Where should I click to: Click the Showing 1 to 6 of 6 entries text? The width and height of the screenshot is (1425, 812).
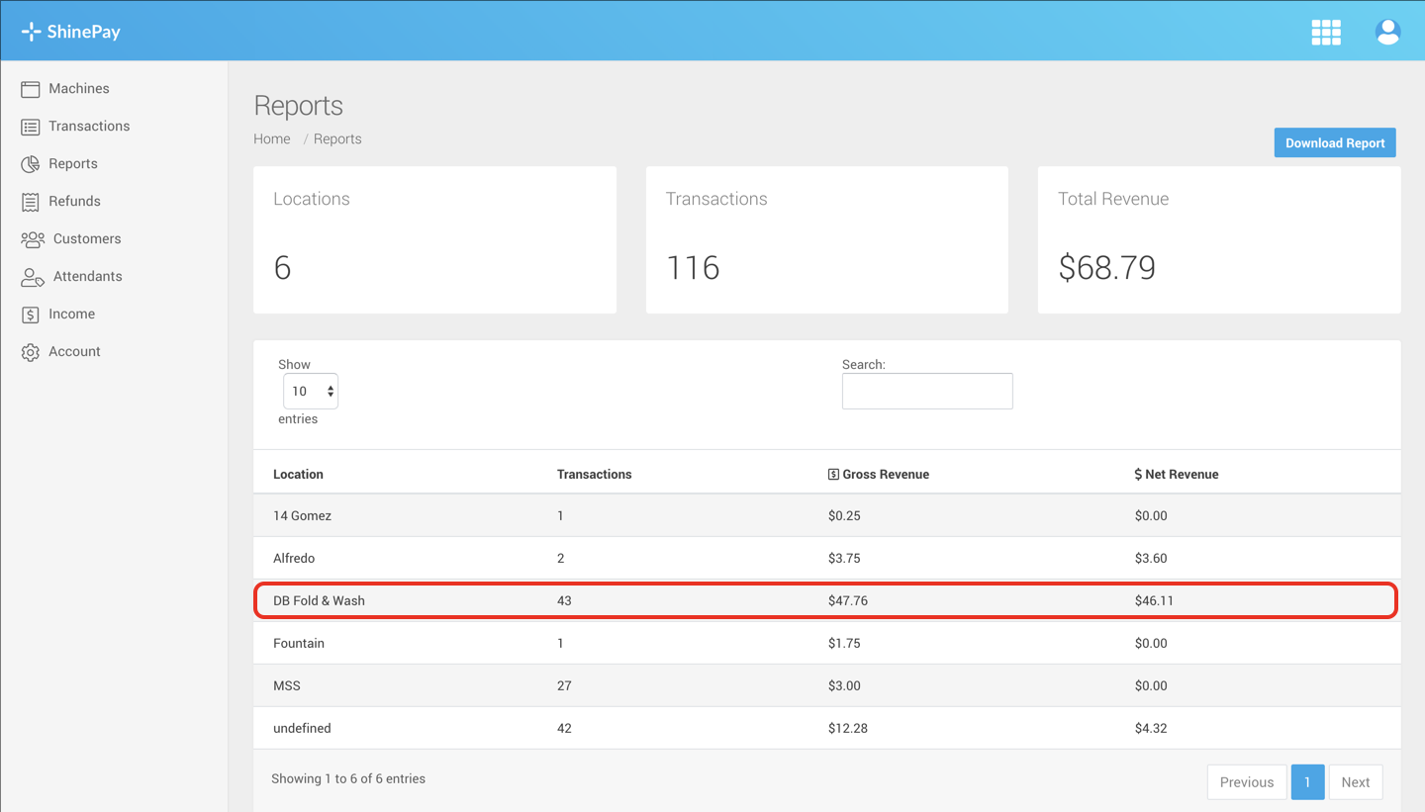click(x=348, y=778)
